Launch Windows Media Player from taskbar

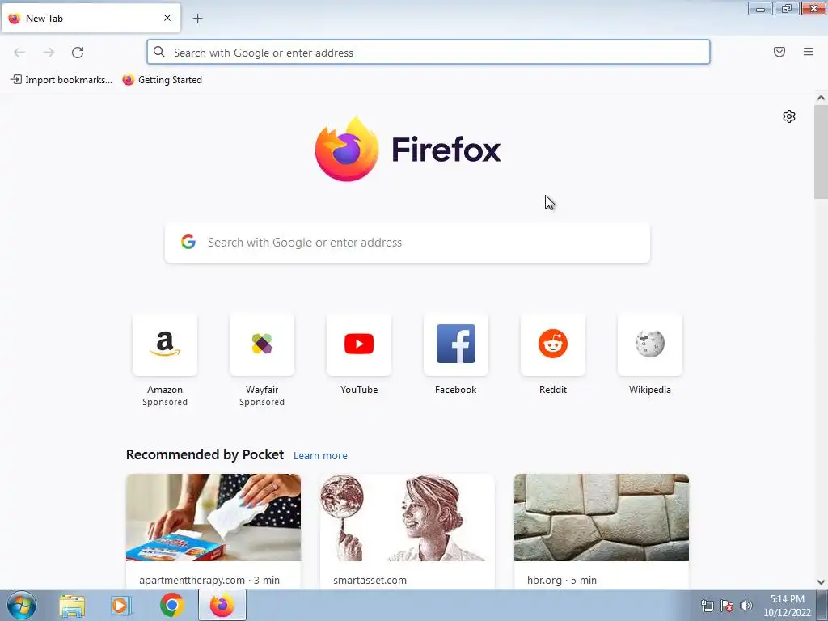(x=121, y=605)
